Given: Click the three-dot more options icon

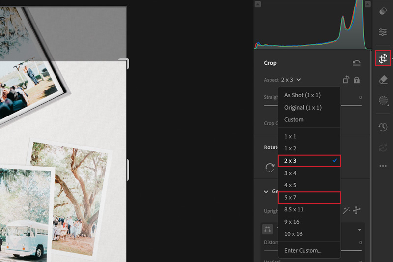Looking at the screenshot, I should (383, 166).
